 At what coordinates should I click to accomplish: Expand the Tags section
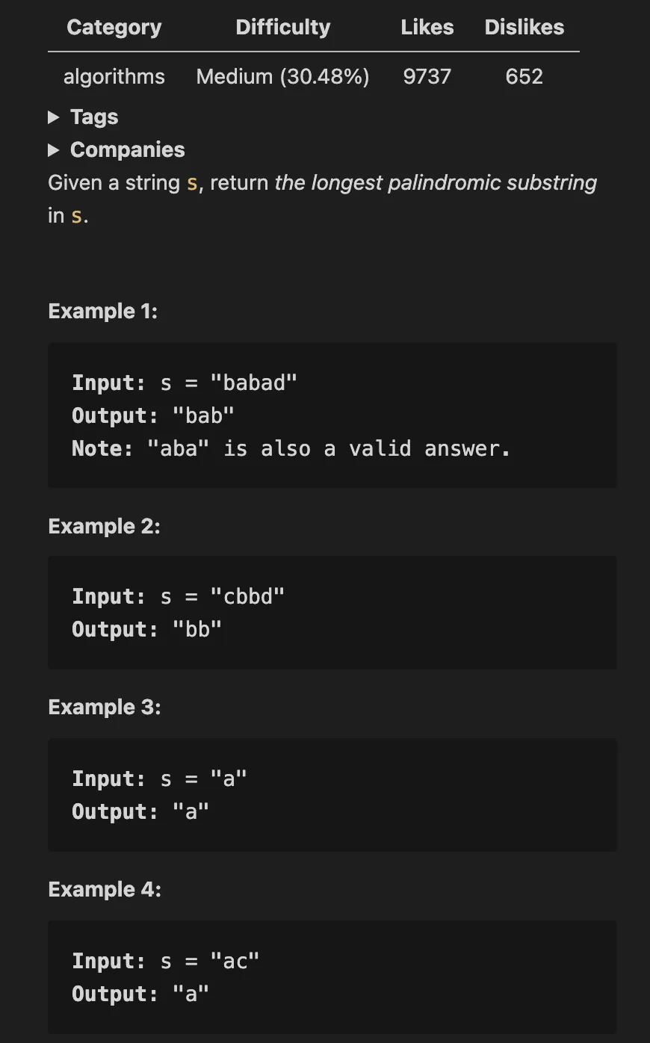pyautogui.click(x=93, y=117)
